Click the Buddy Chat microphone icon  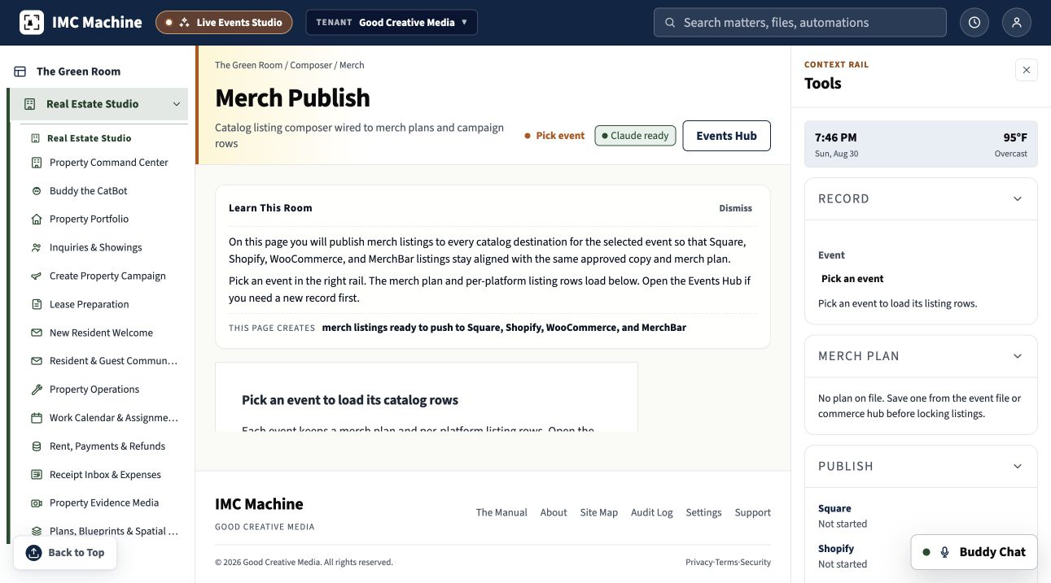(945, 552)
